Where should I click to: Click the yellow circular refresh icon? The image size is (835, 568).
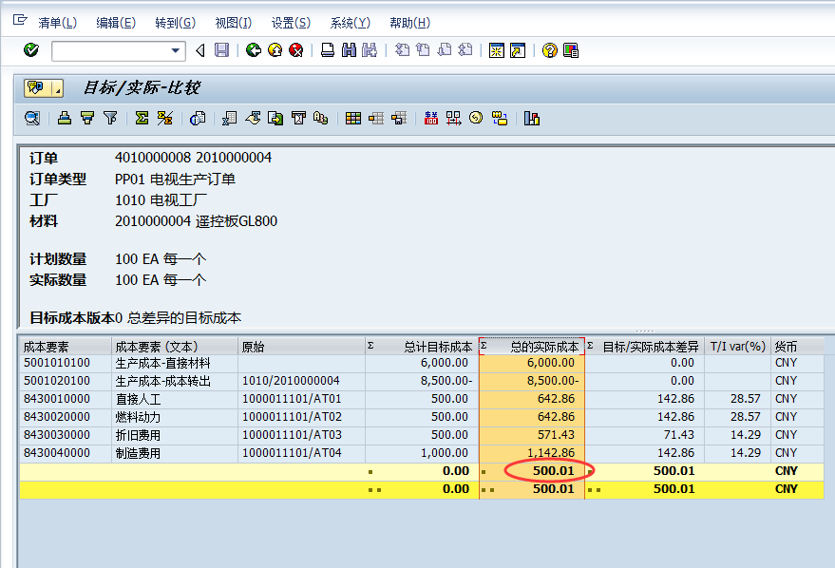476,118
